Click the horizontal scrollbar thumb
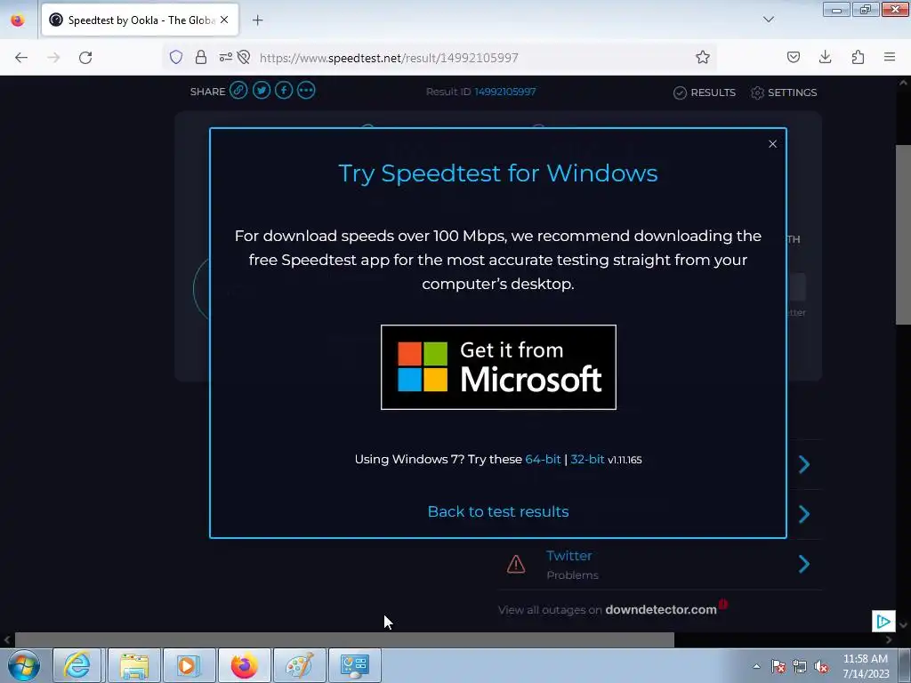This screenshot has width=911, height=683. [344, 640]
